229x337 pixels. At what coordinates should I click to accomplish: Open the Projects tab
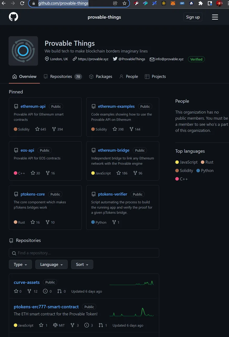tap(155, 77)
